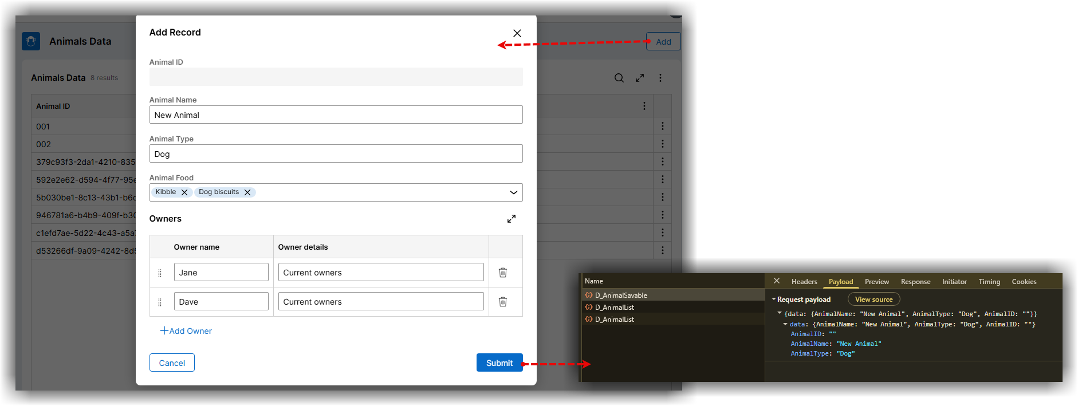Remove the Kibble chip from Animal Food
Image resolution: width=1078 pixels, height=406 pixels.
point(184,192)
